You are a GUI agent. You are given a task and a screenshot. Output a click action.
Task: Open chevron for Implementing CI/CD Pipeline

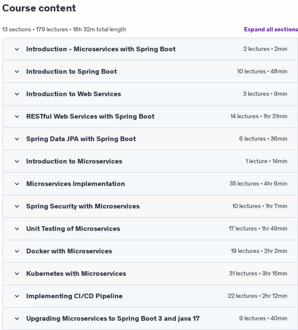17,296
